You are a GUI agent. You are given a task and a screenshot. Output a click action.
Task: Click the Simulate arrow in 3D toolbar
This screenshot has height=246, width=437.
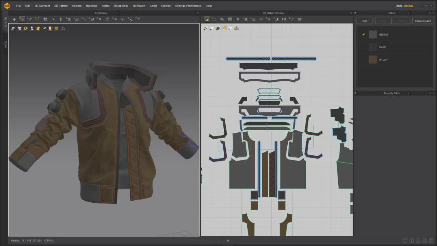14,19
